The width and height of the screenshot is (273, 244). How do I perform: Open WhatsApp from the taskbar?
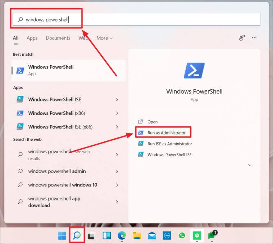pos(182,236)
